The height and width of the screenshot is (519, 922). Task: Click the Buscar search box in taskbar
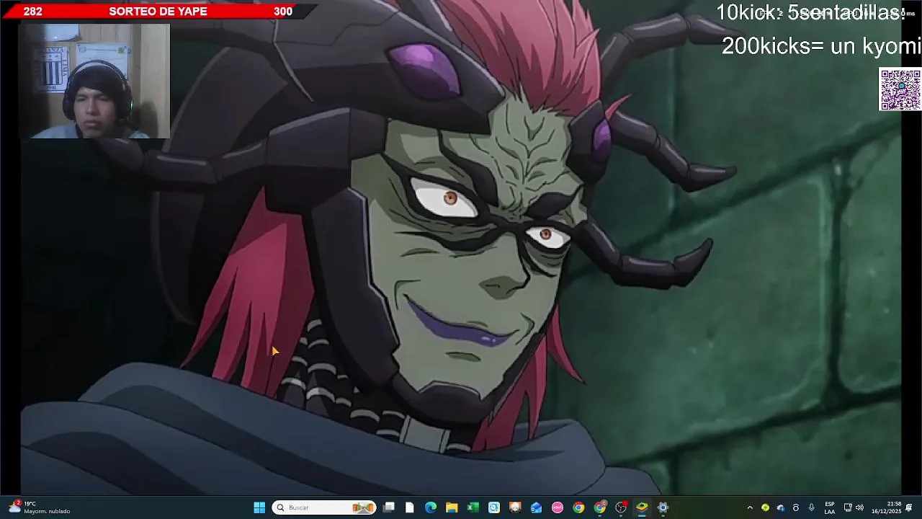324,507
